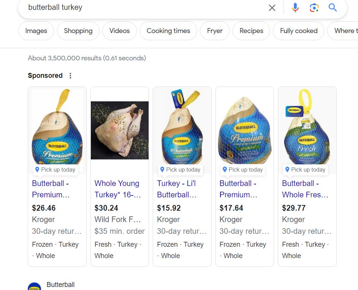Click the Pick up today badge on the Li'l Butterball turkey
The image size is (358, 290).
click(x=180, y=170)
